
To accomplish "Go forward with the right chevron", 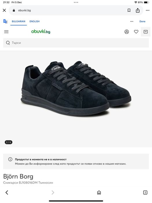I will [53, 193].
